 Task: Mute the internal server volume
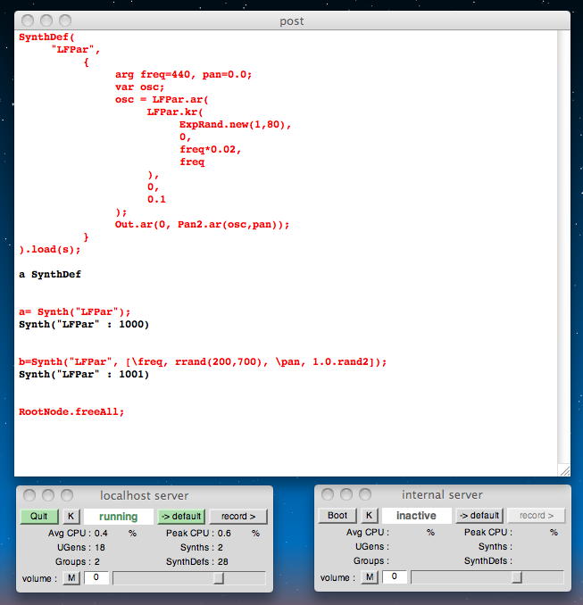coord(370,576)
